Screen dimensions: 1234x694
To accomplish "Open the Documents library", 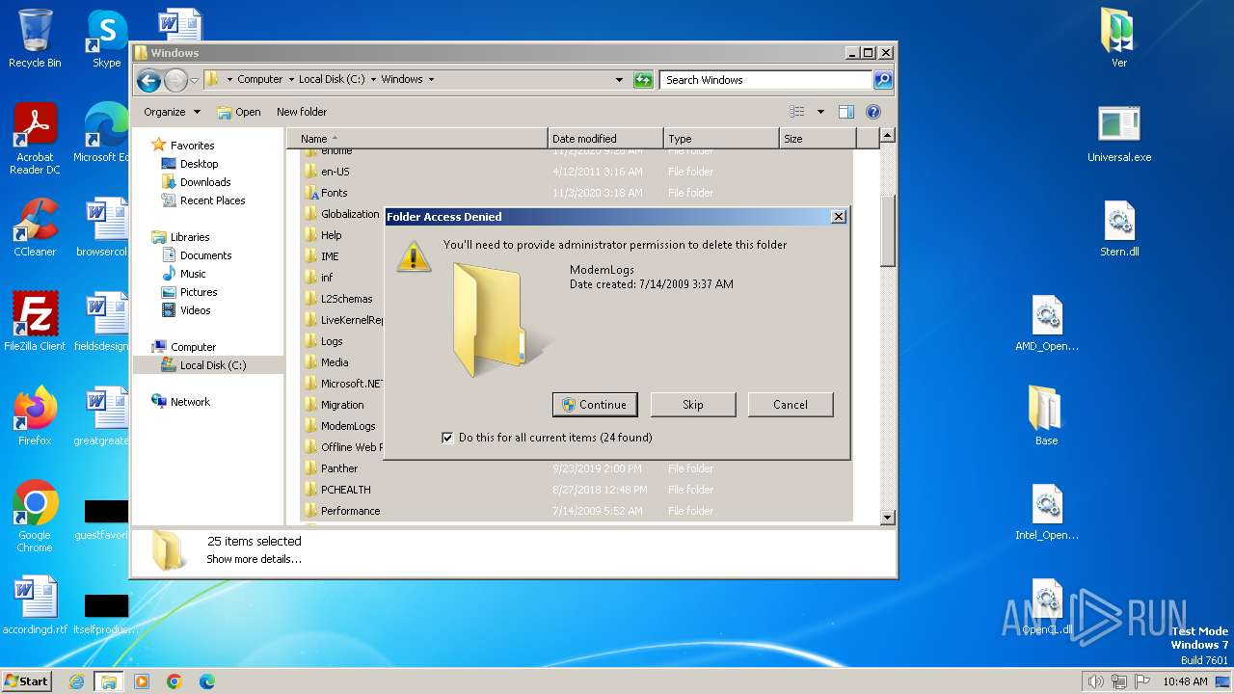I will tap(205, 255).
